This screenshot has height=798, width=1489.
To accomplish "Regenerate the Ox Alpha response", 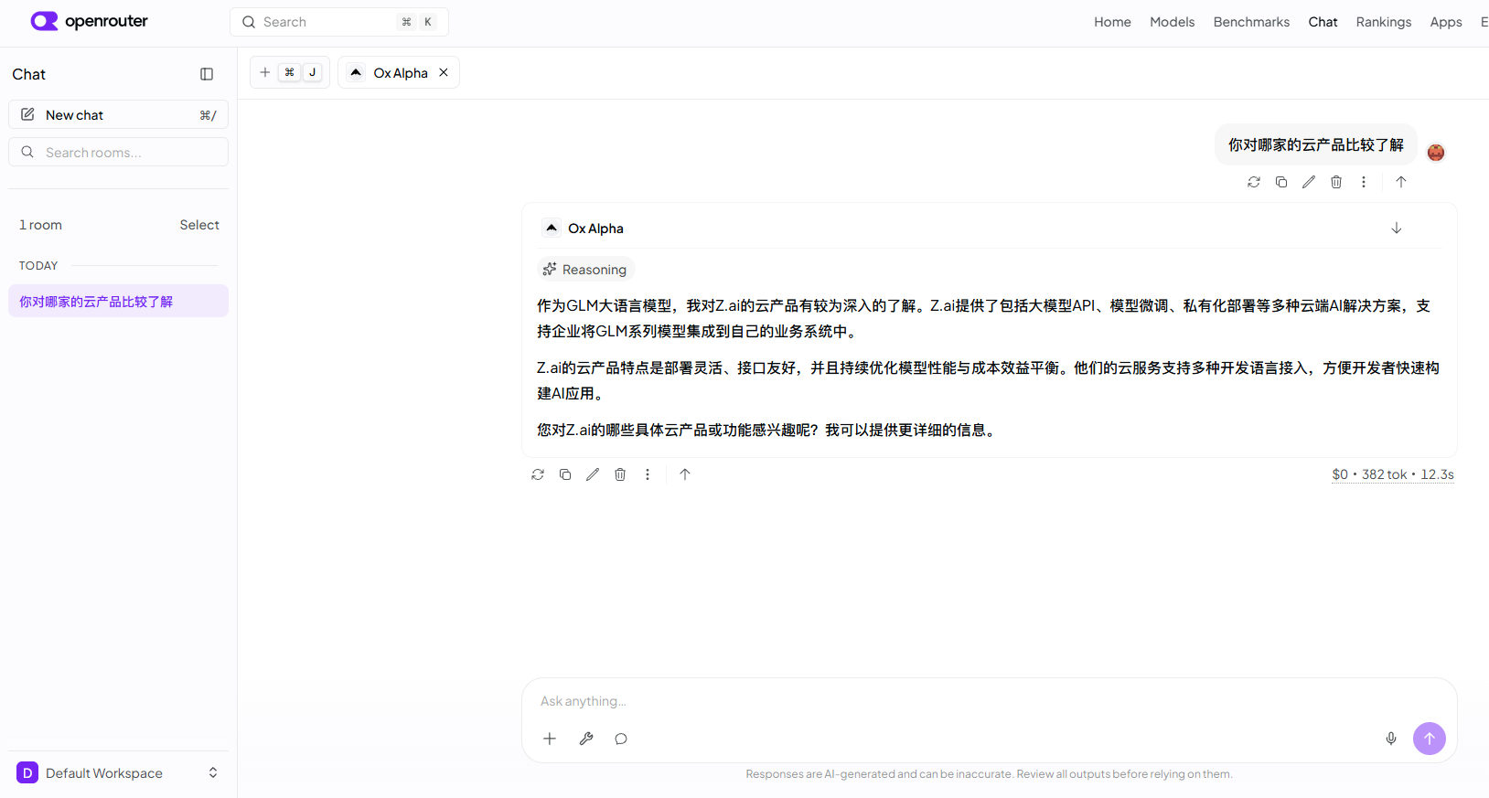I will 538,474.
